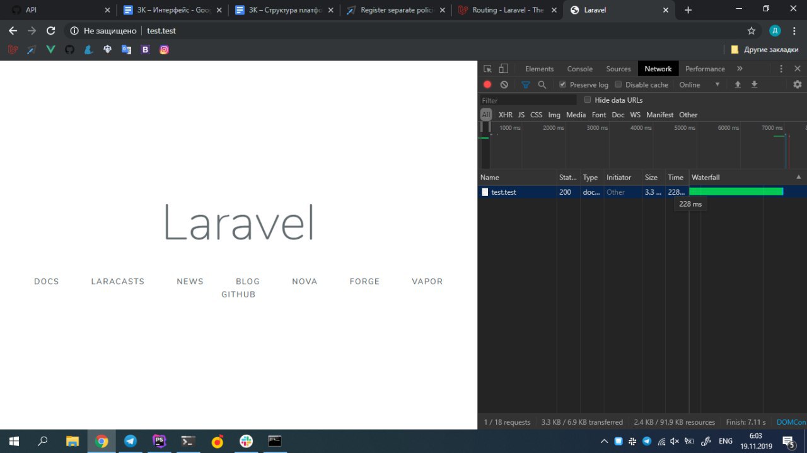Click the import HAR upload icon

738,84
